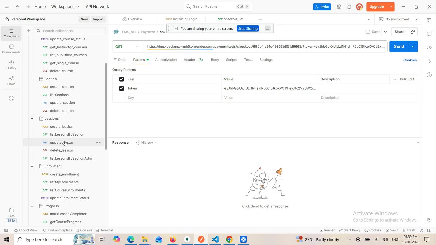This screenshot has height=245, width=436.
Task: Open Console in the status bar
Action: (x=84, y=230)
